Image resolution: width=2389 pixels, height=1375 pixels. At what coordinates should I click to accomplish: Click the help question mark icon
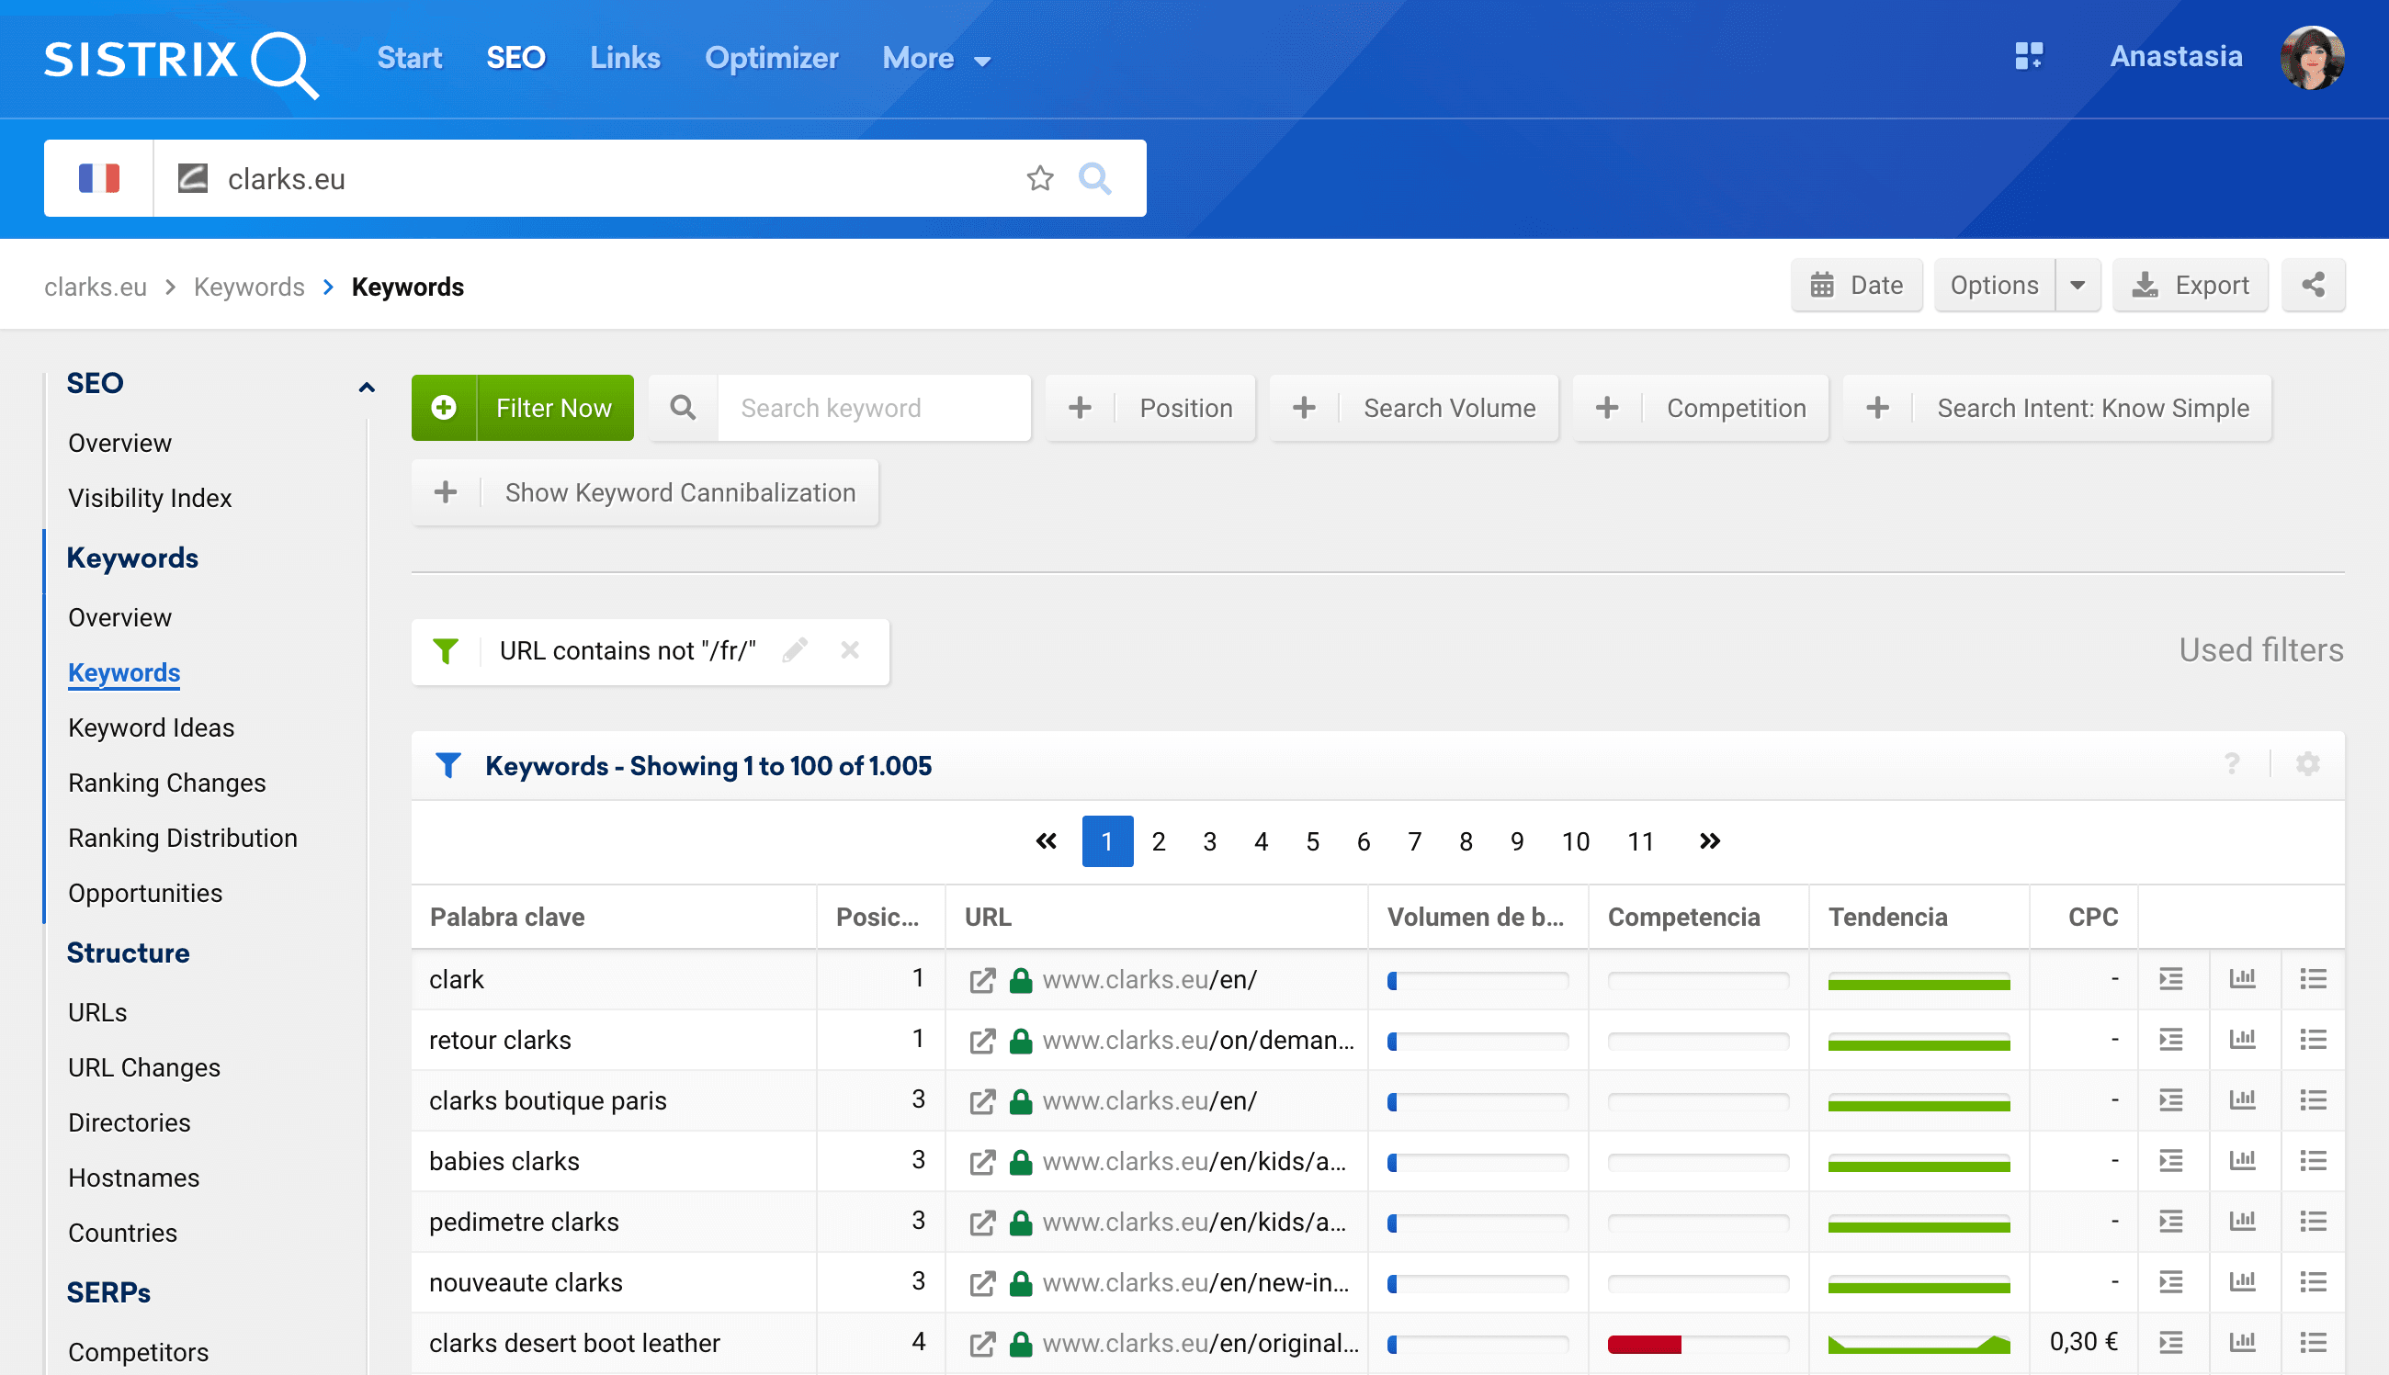pos(2231,764)
